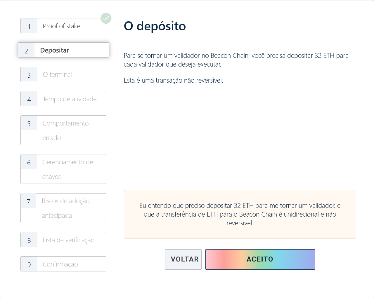This screenshot has height=298, width=374.
Task: Click the green checkmark on Proof of stake
Action: [x=106, y=18]
